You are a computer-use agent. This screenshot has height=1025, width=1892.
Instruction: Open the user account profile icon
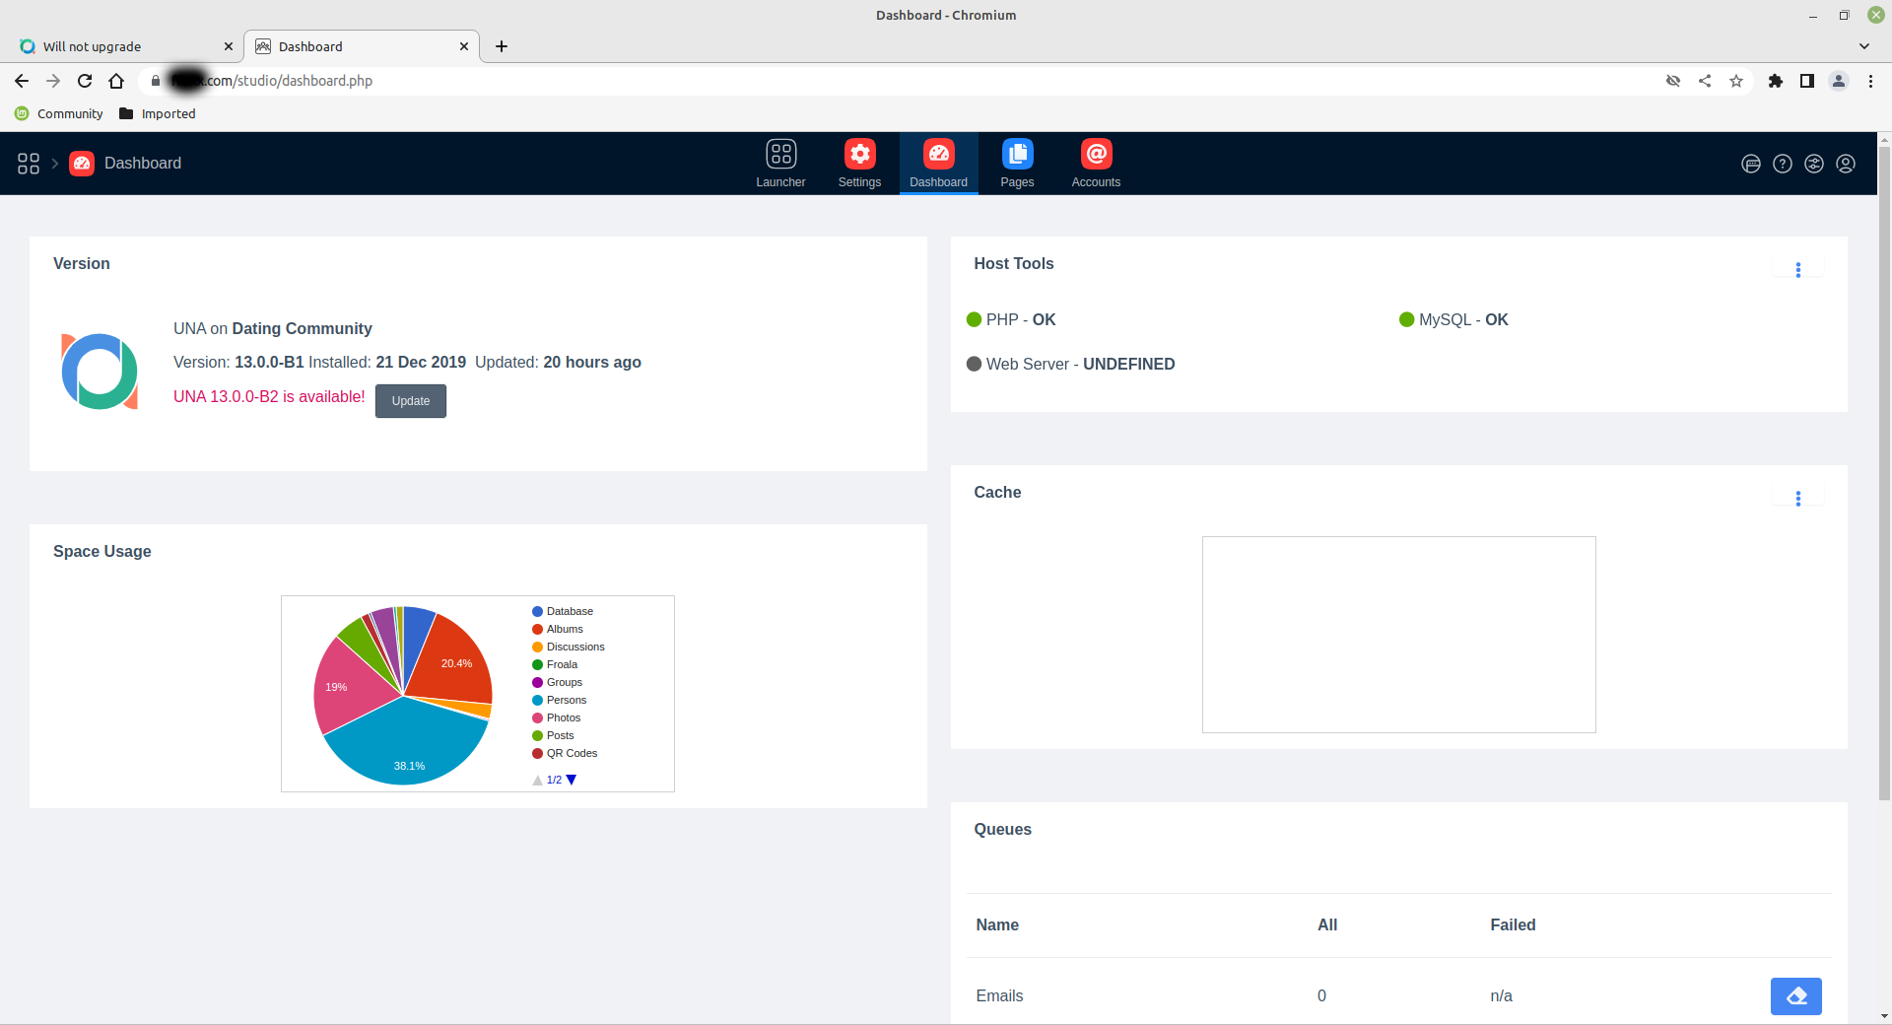coord(1846,164)
